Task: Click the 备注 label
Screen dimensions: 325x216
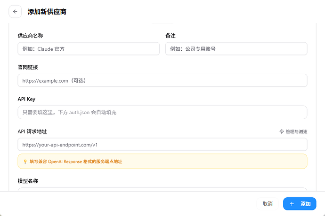Action: (171, 36)
